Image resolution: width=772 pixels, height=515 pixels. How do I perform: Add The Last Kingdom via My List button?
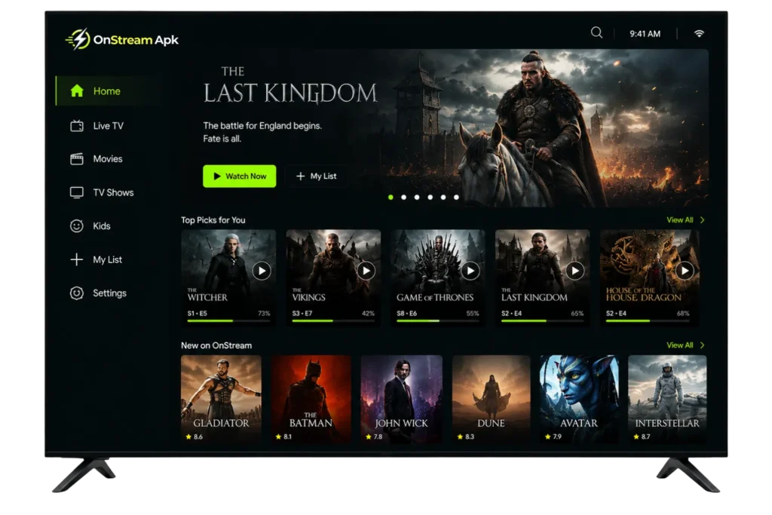pyautogui.click(x=316, y=176)
